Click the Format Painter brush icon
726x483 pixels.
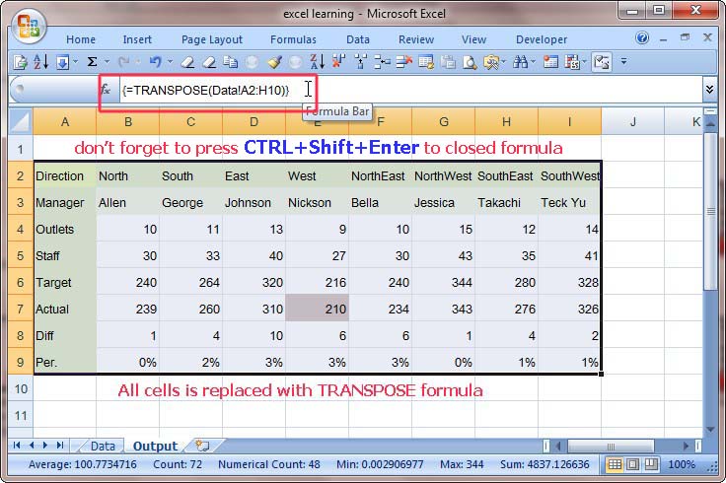(x=274, y=61)
